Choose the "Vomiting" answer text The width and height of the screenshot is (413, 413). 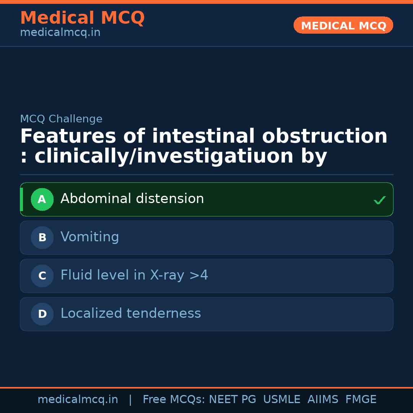coord(89,237)
